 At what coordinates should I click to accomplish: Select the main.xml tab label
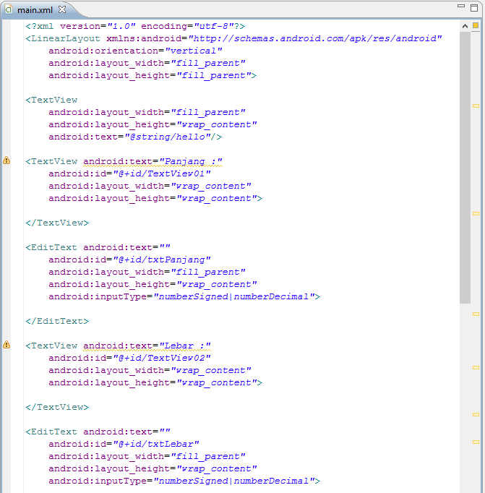[x=35, y=10]
